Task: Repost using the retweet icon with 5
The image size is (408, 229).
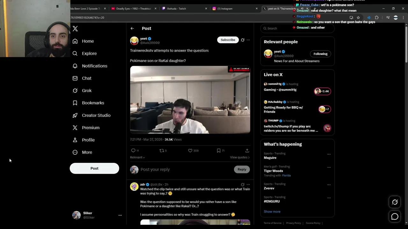Action: point(162,150)
